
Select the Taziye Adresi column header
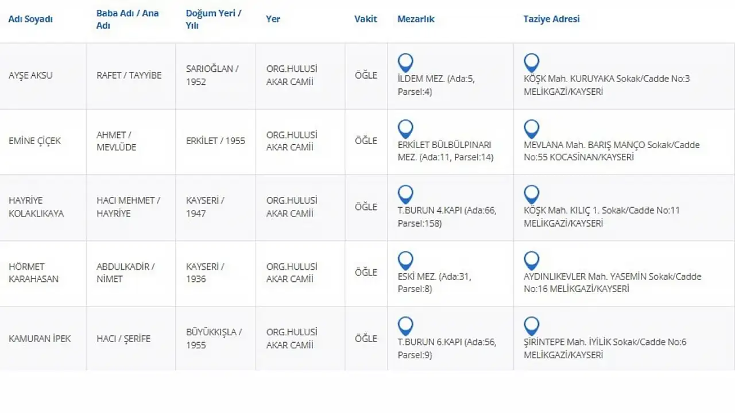[551, 19]
